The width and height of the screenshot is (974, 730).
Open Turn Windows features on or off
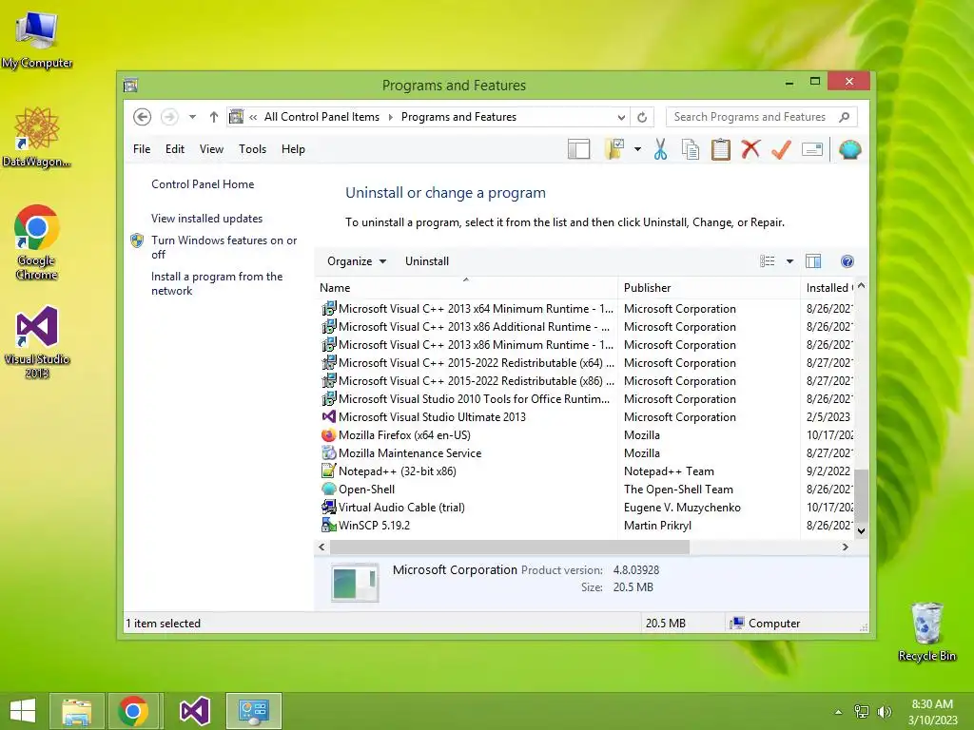pos(224,247)
